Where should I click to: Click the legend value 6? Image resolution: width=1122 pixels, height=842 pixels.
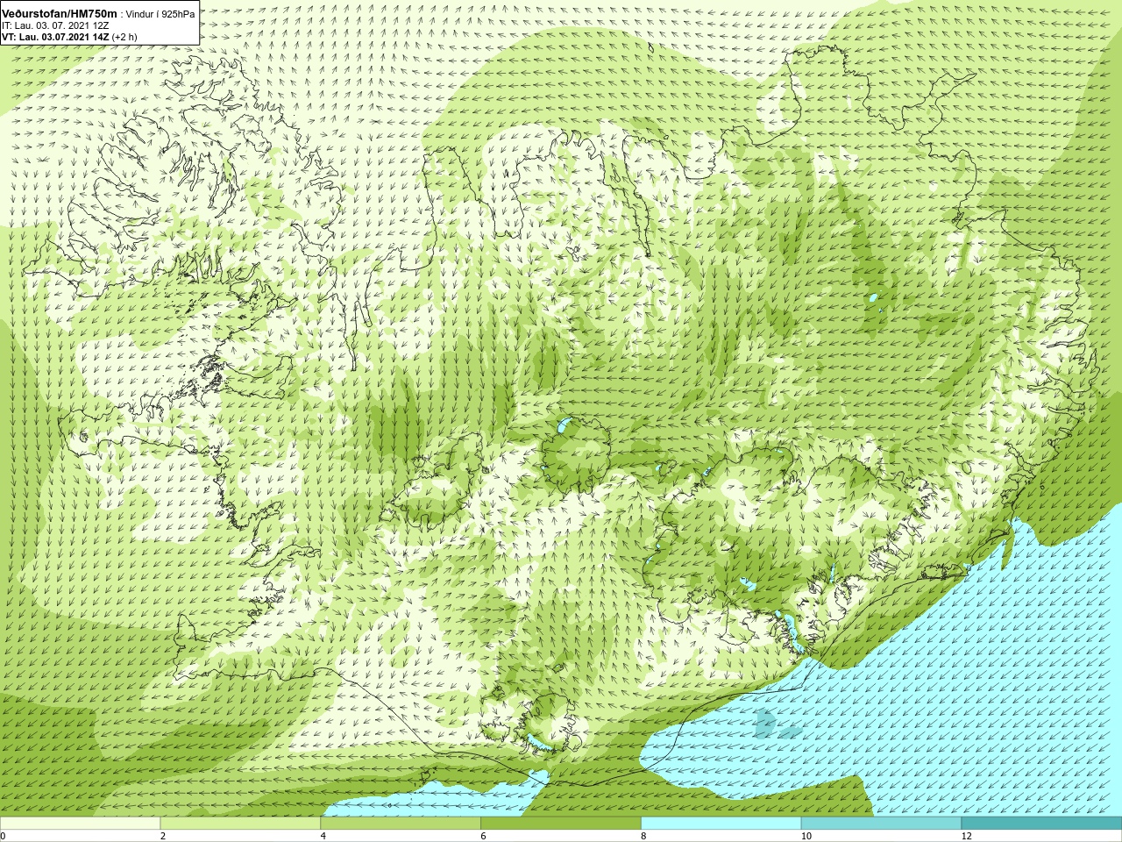coord(483,836)
